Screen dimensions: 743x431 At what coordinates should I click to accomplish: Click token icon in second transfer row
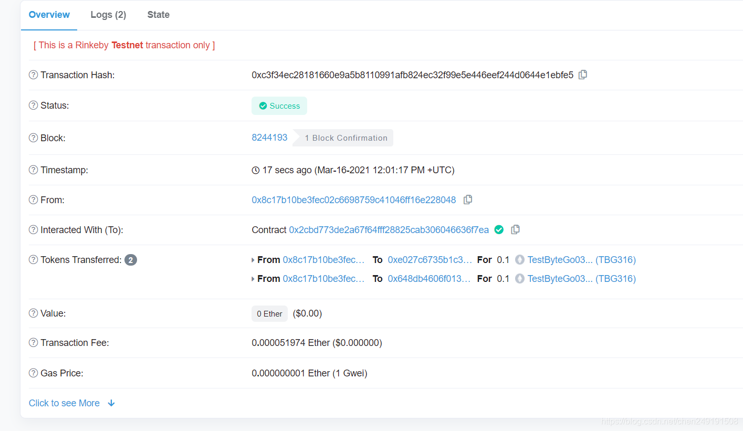pyautogui.click(x=520, y=279)
